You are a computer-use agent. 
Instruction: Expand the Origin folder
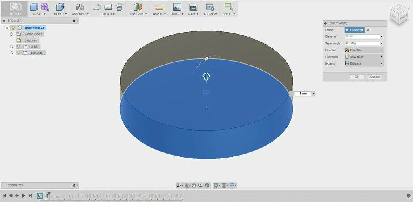[12, 47]
